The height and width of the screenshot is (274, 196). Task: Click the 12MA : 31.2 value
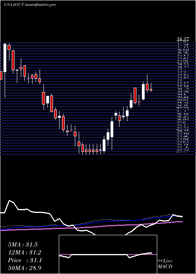coord(24,252)
